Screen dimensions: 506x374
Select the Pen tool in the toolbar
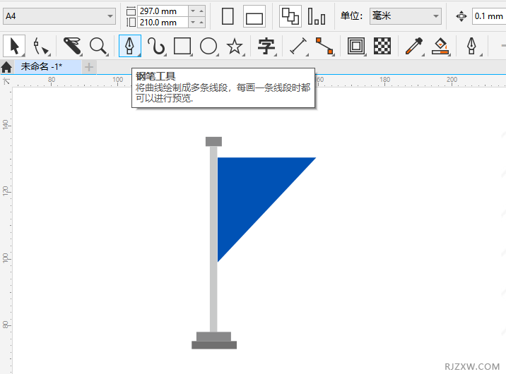(x=130, y=46)
